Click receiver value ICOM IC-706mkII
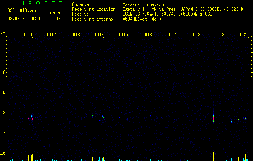 coord(141,14)
